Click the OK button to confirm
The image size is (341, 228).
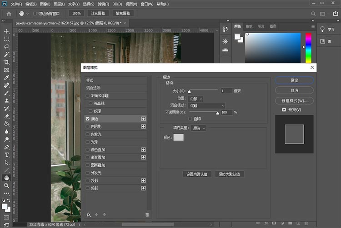tap(294, 80)
